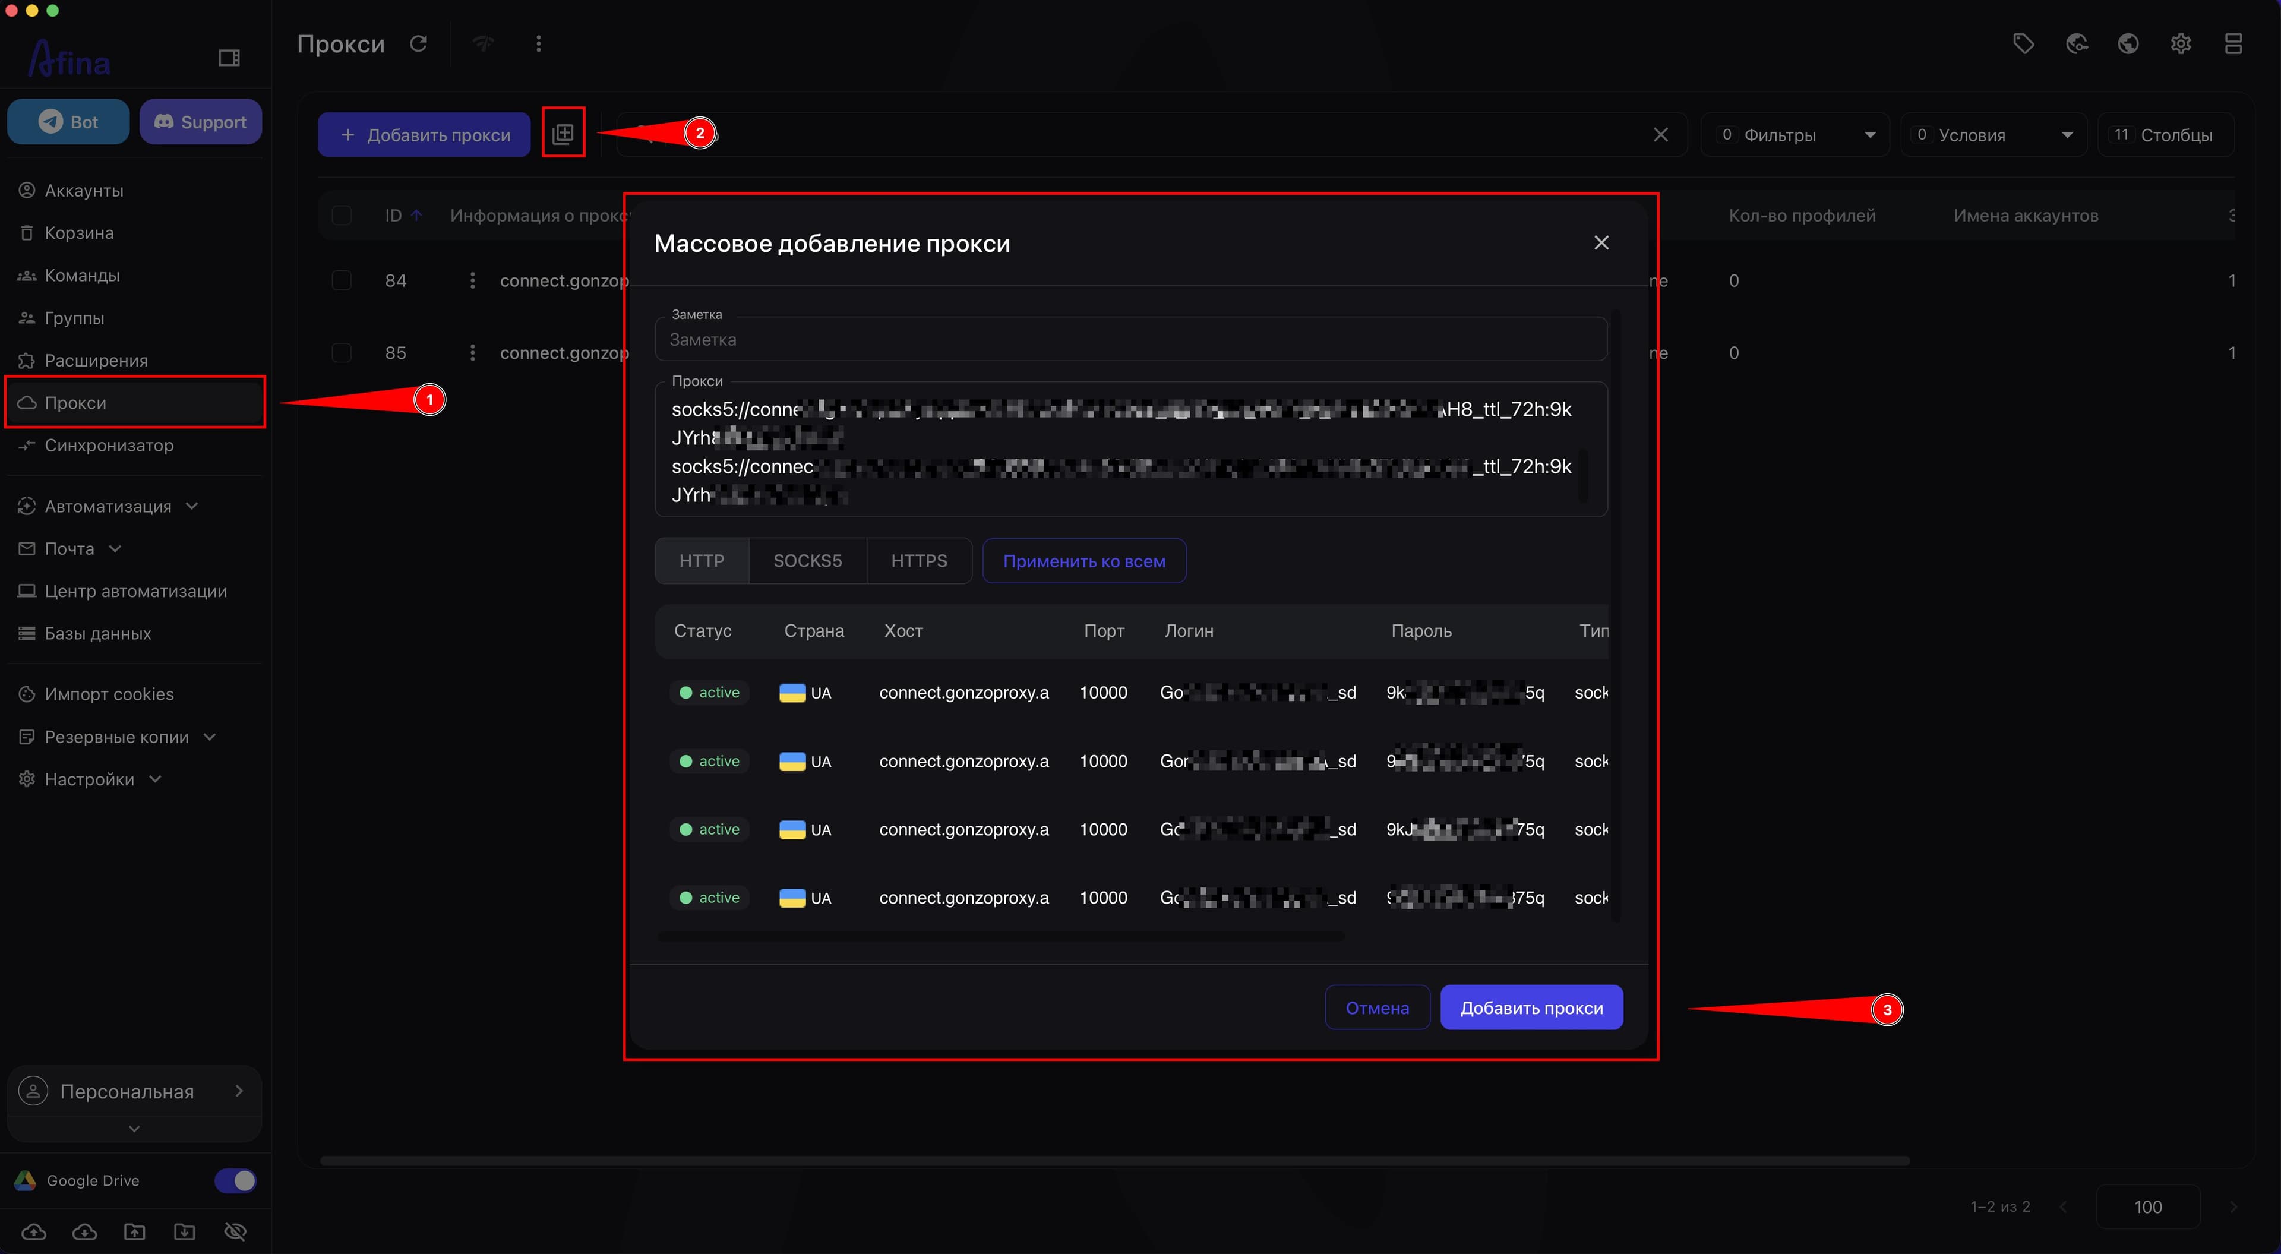Open the globe icon in top bar

click(2129, 43)
